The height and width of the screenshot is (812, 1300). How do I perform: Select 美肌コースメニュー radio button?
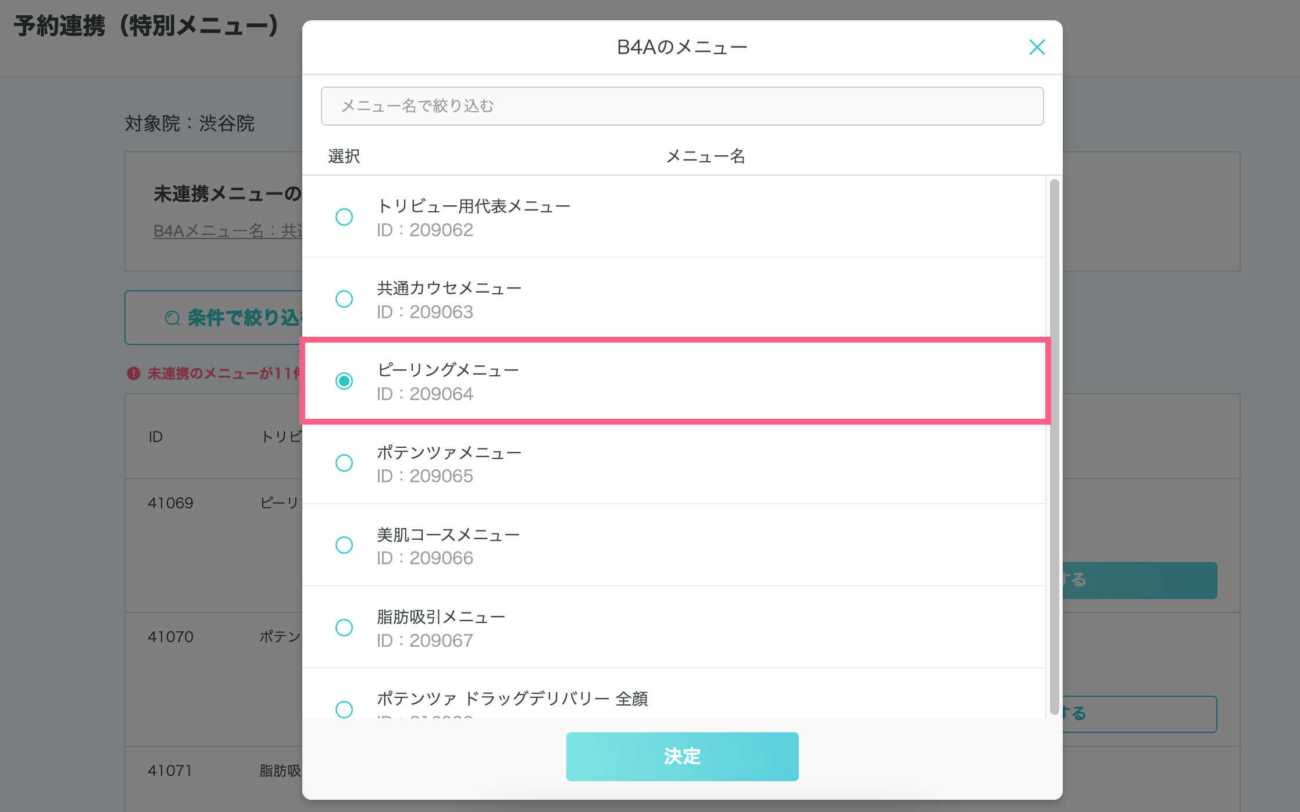pos(344,545)
